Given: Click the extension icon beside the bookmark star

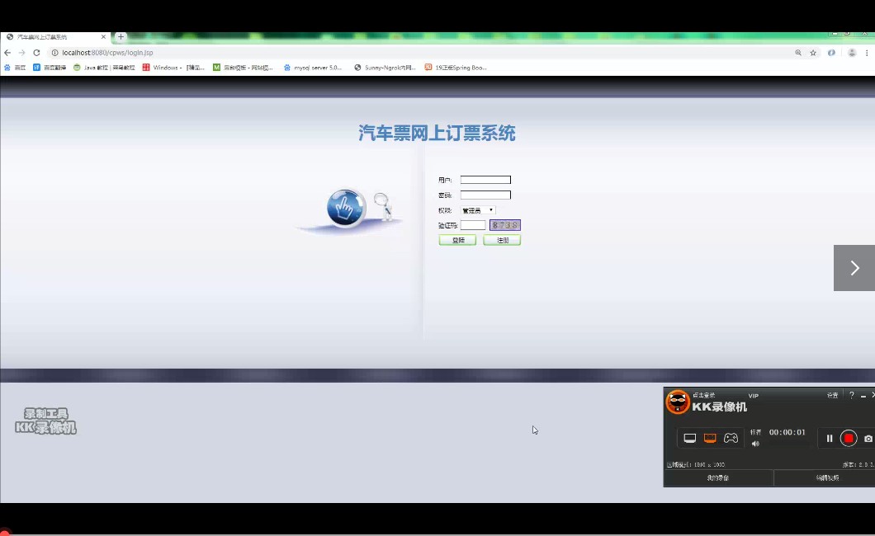Looking at the screenshot, I should coord(831,53).
